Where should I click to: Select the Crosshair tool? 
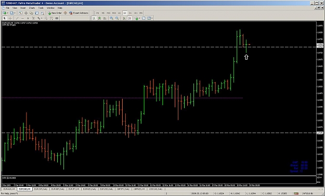click(10, 18)
